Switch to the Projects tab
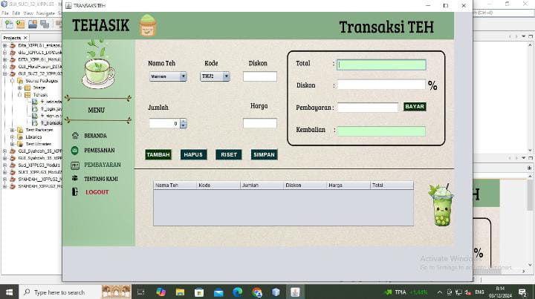Image resolution: width=535 pixels, height=299 pixels. click(13, 37)
